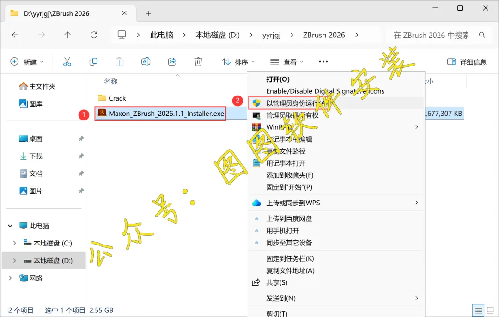Image resolution: width=499 pixels, height=317 pixels.
Task: Click the Rename icon in toolbar
Action: click(146, 62)
